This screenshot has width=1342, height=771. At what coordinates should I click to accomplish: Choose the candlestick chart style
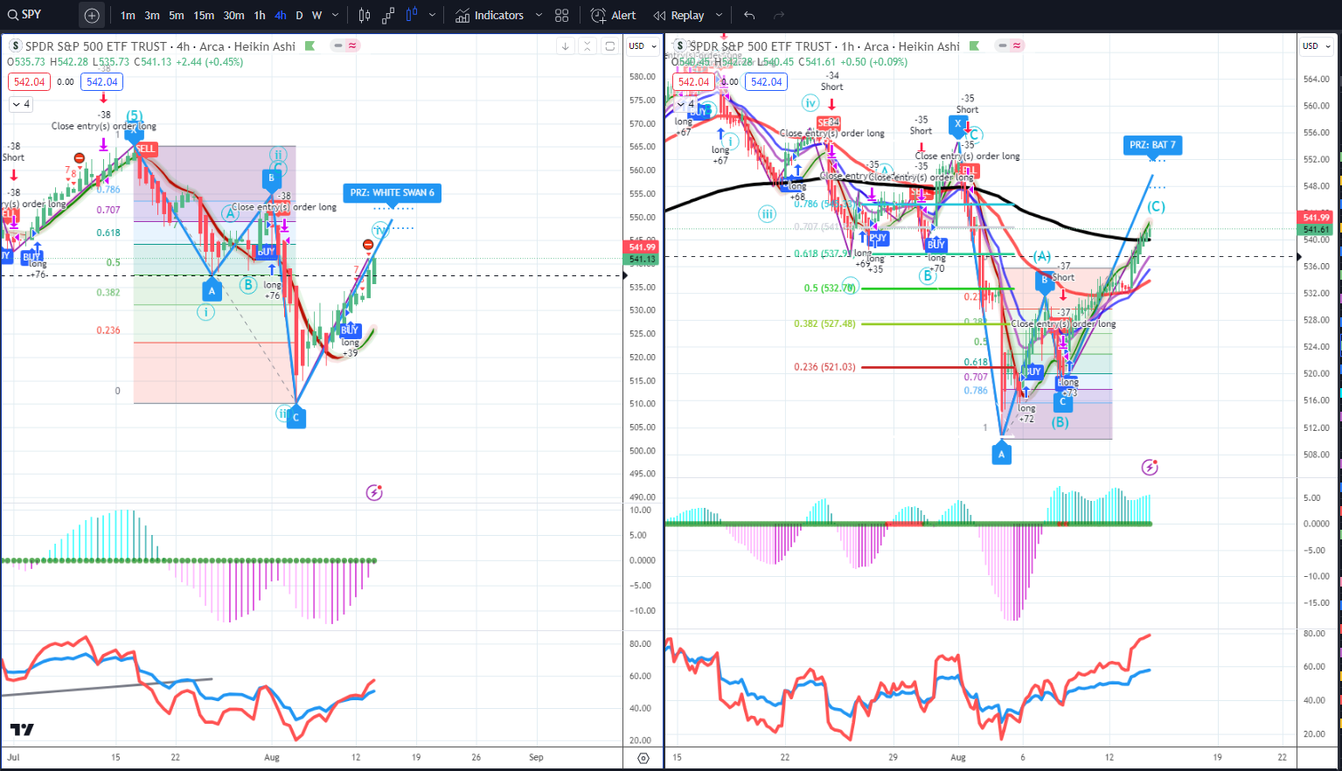pos(365,15)
